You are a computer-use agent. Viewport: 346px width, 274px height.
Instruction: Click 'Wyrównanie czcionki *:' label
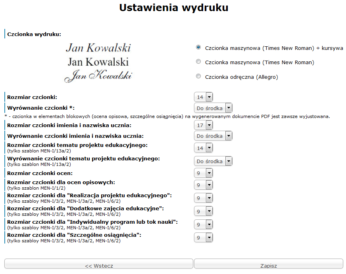click(x=41, y=108)
